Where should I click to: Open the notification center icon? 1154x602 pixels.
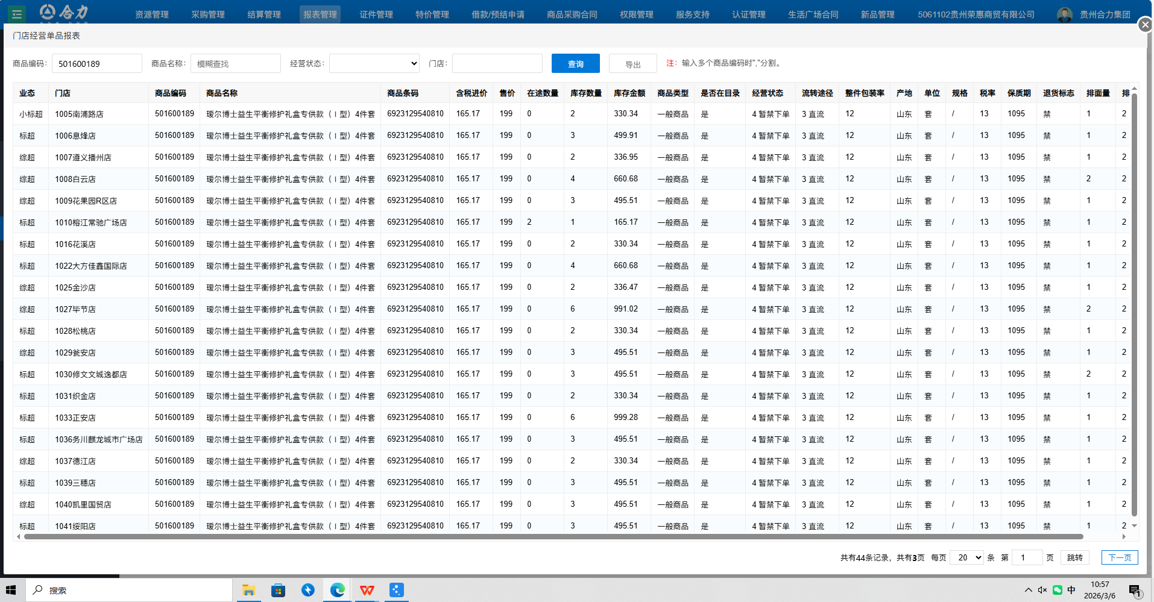[x=1134, y=590]
